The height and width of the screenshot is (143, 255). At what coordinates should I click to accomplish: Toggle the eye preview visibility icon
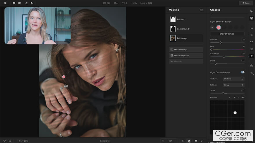click(189, 141)
